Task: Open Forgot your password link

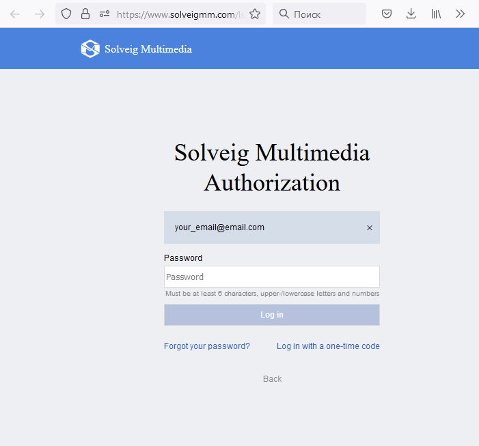Action: click(x=207, y=346)
